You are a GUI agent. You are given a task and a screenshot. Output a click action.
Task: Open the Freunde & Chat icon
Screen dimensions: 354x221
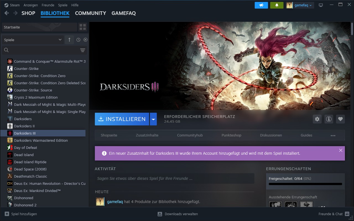tap(347, 214)
